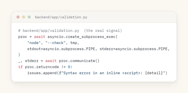Click "stderr=asyncio.subprocess.PIPE," argument

(135, 49)
